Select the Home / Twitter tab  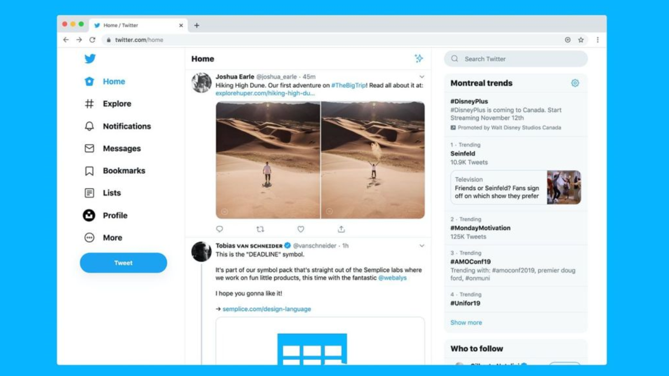[x=139, y=25]
